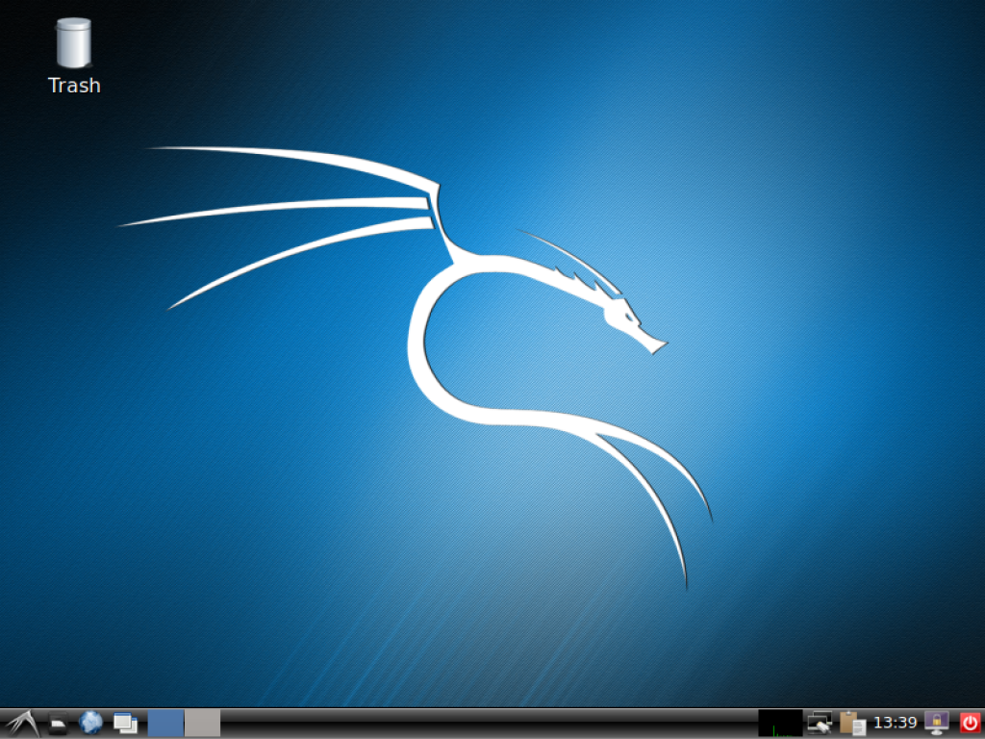Select the blue active workspace in the pager
Screen dimensions: 985x739
165,723
